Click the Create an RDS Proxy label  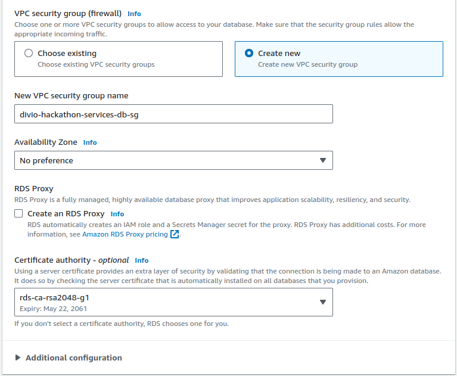pyautogui.click(x=66, y=213)
